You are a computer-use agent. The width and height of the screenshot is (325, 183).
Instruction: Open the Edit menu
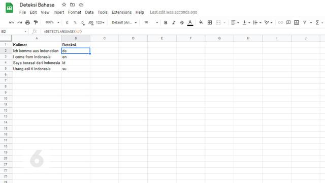(33, 12)
